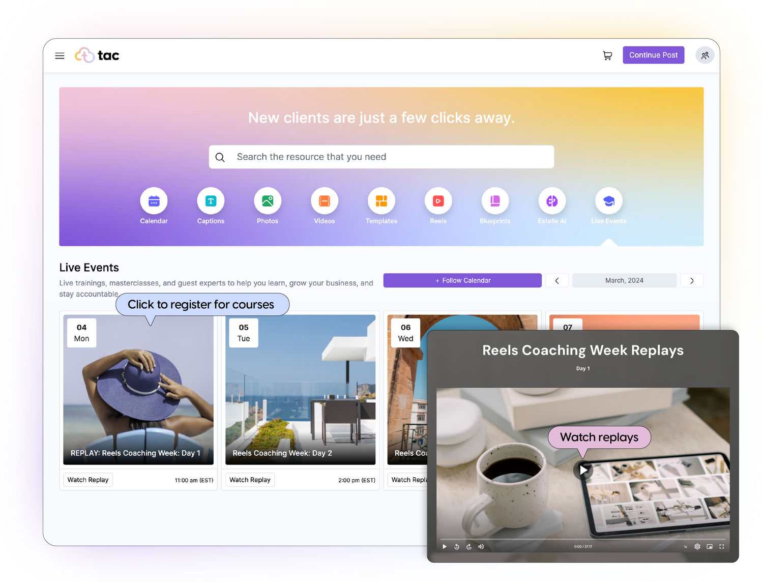Open the 05 Tue event thumbnail
This screenshot has width=763, height=585.
click(300, 390)
